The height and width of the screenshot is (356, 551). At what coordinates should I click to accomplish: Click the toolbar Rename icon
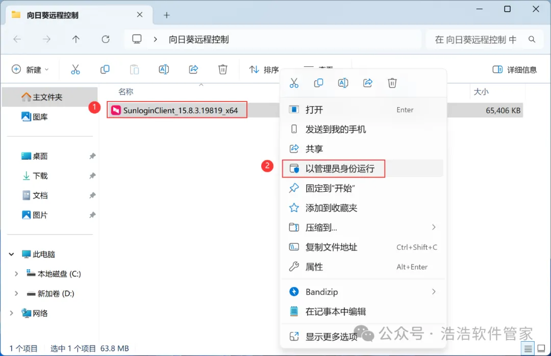(164, 69)
